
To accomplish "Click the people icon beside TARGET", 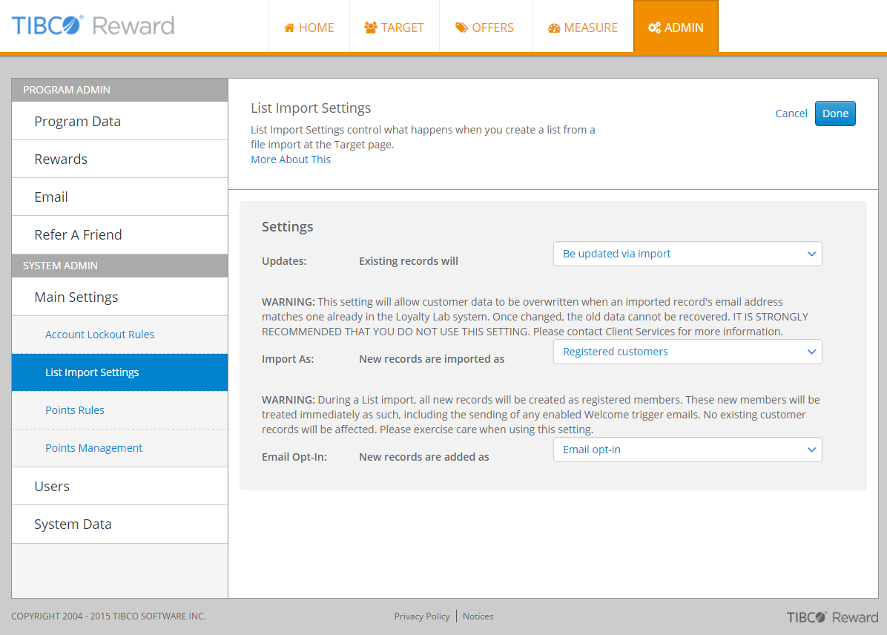I will coord(371,28).
